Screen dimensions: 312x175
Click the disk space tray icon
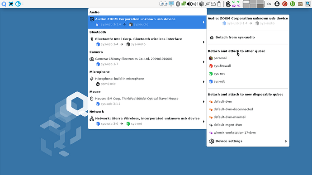coord(213,4)
